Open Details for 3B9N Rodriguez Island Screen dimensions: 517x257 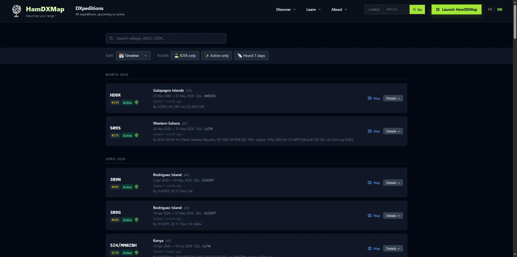[x=393, y=183]
